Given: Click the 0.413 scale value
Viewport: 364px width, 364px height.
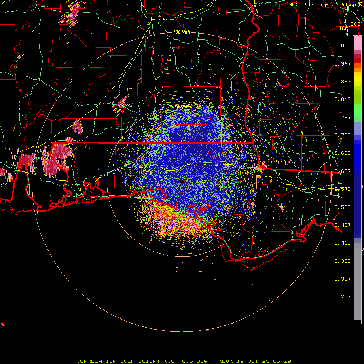Looking at the screenshot, I should click(343, 243).
